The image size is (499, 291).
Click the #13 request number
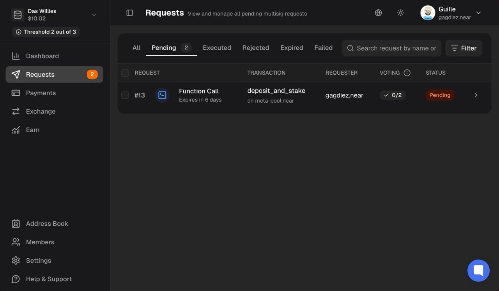click(x=140, y=95)
